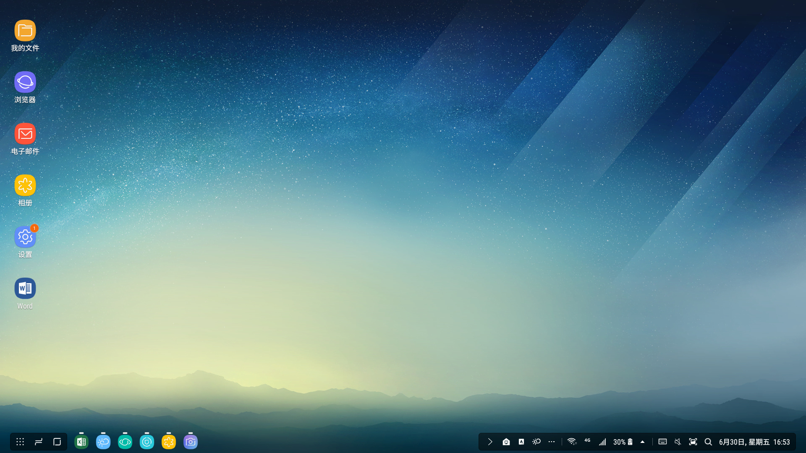This screenshot has height=453, width=806.
Task: Toggle the muted sound icon
Action: 678,442
